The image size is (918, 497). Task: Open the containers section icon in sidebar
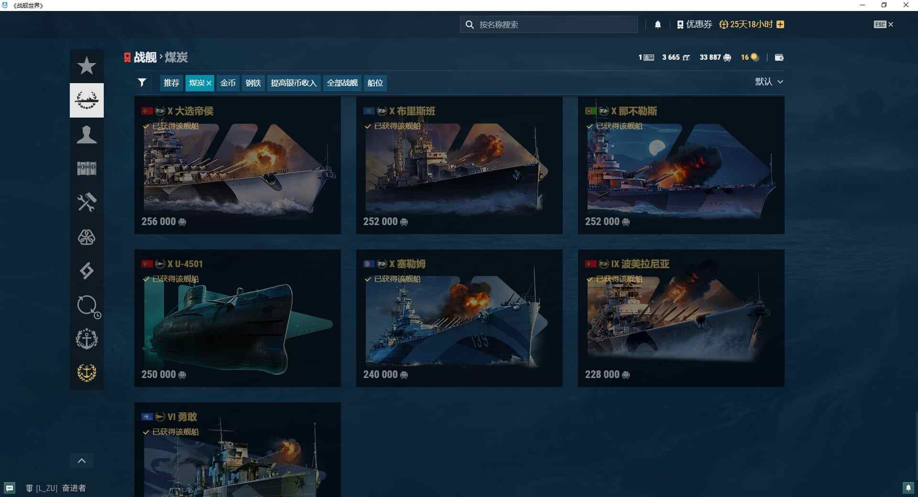coord(87,169)
